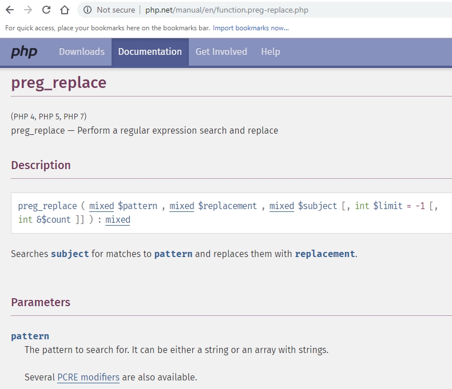Click the pattern parameter term under Parameters
The width and height of the screenshot is (452, 389).
point(30,336)
